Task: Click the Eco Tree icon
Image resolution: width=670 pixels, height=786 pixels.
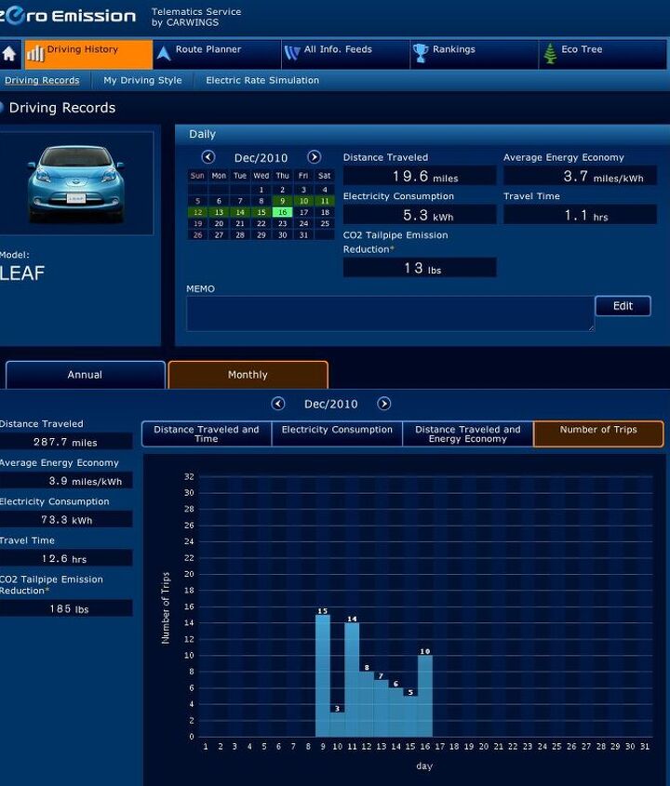Action: coord(550,54)
